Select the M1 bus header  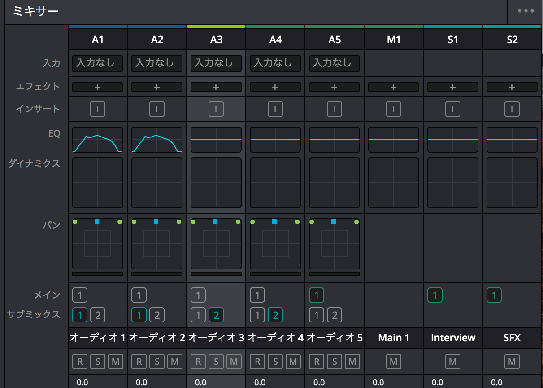pyautogui.click(x=393, y=40)
